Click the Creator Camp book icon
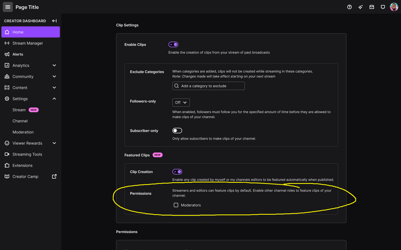Viewport: 401px width, 250px height. click(7, 177)
